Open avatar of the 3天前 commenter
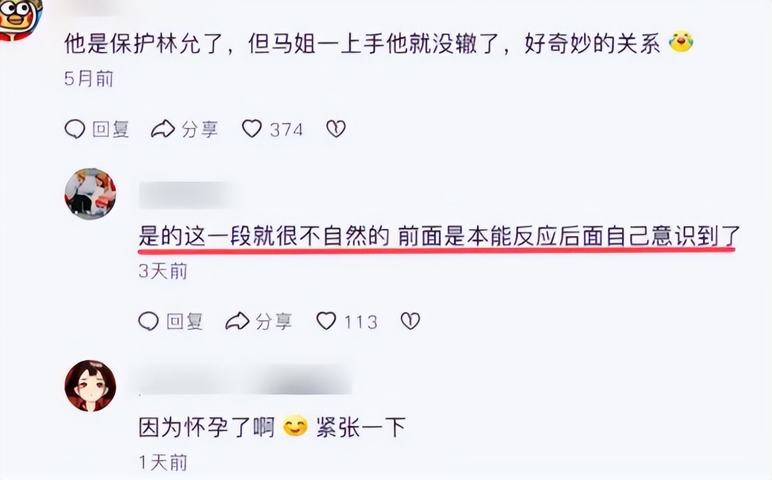The height and width of the screenshot is (480, 772). [90, 194]
